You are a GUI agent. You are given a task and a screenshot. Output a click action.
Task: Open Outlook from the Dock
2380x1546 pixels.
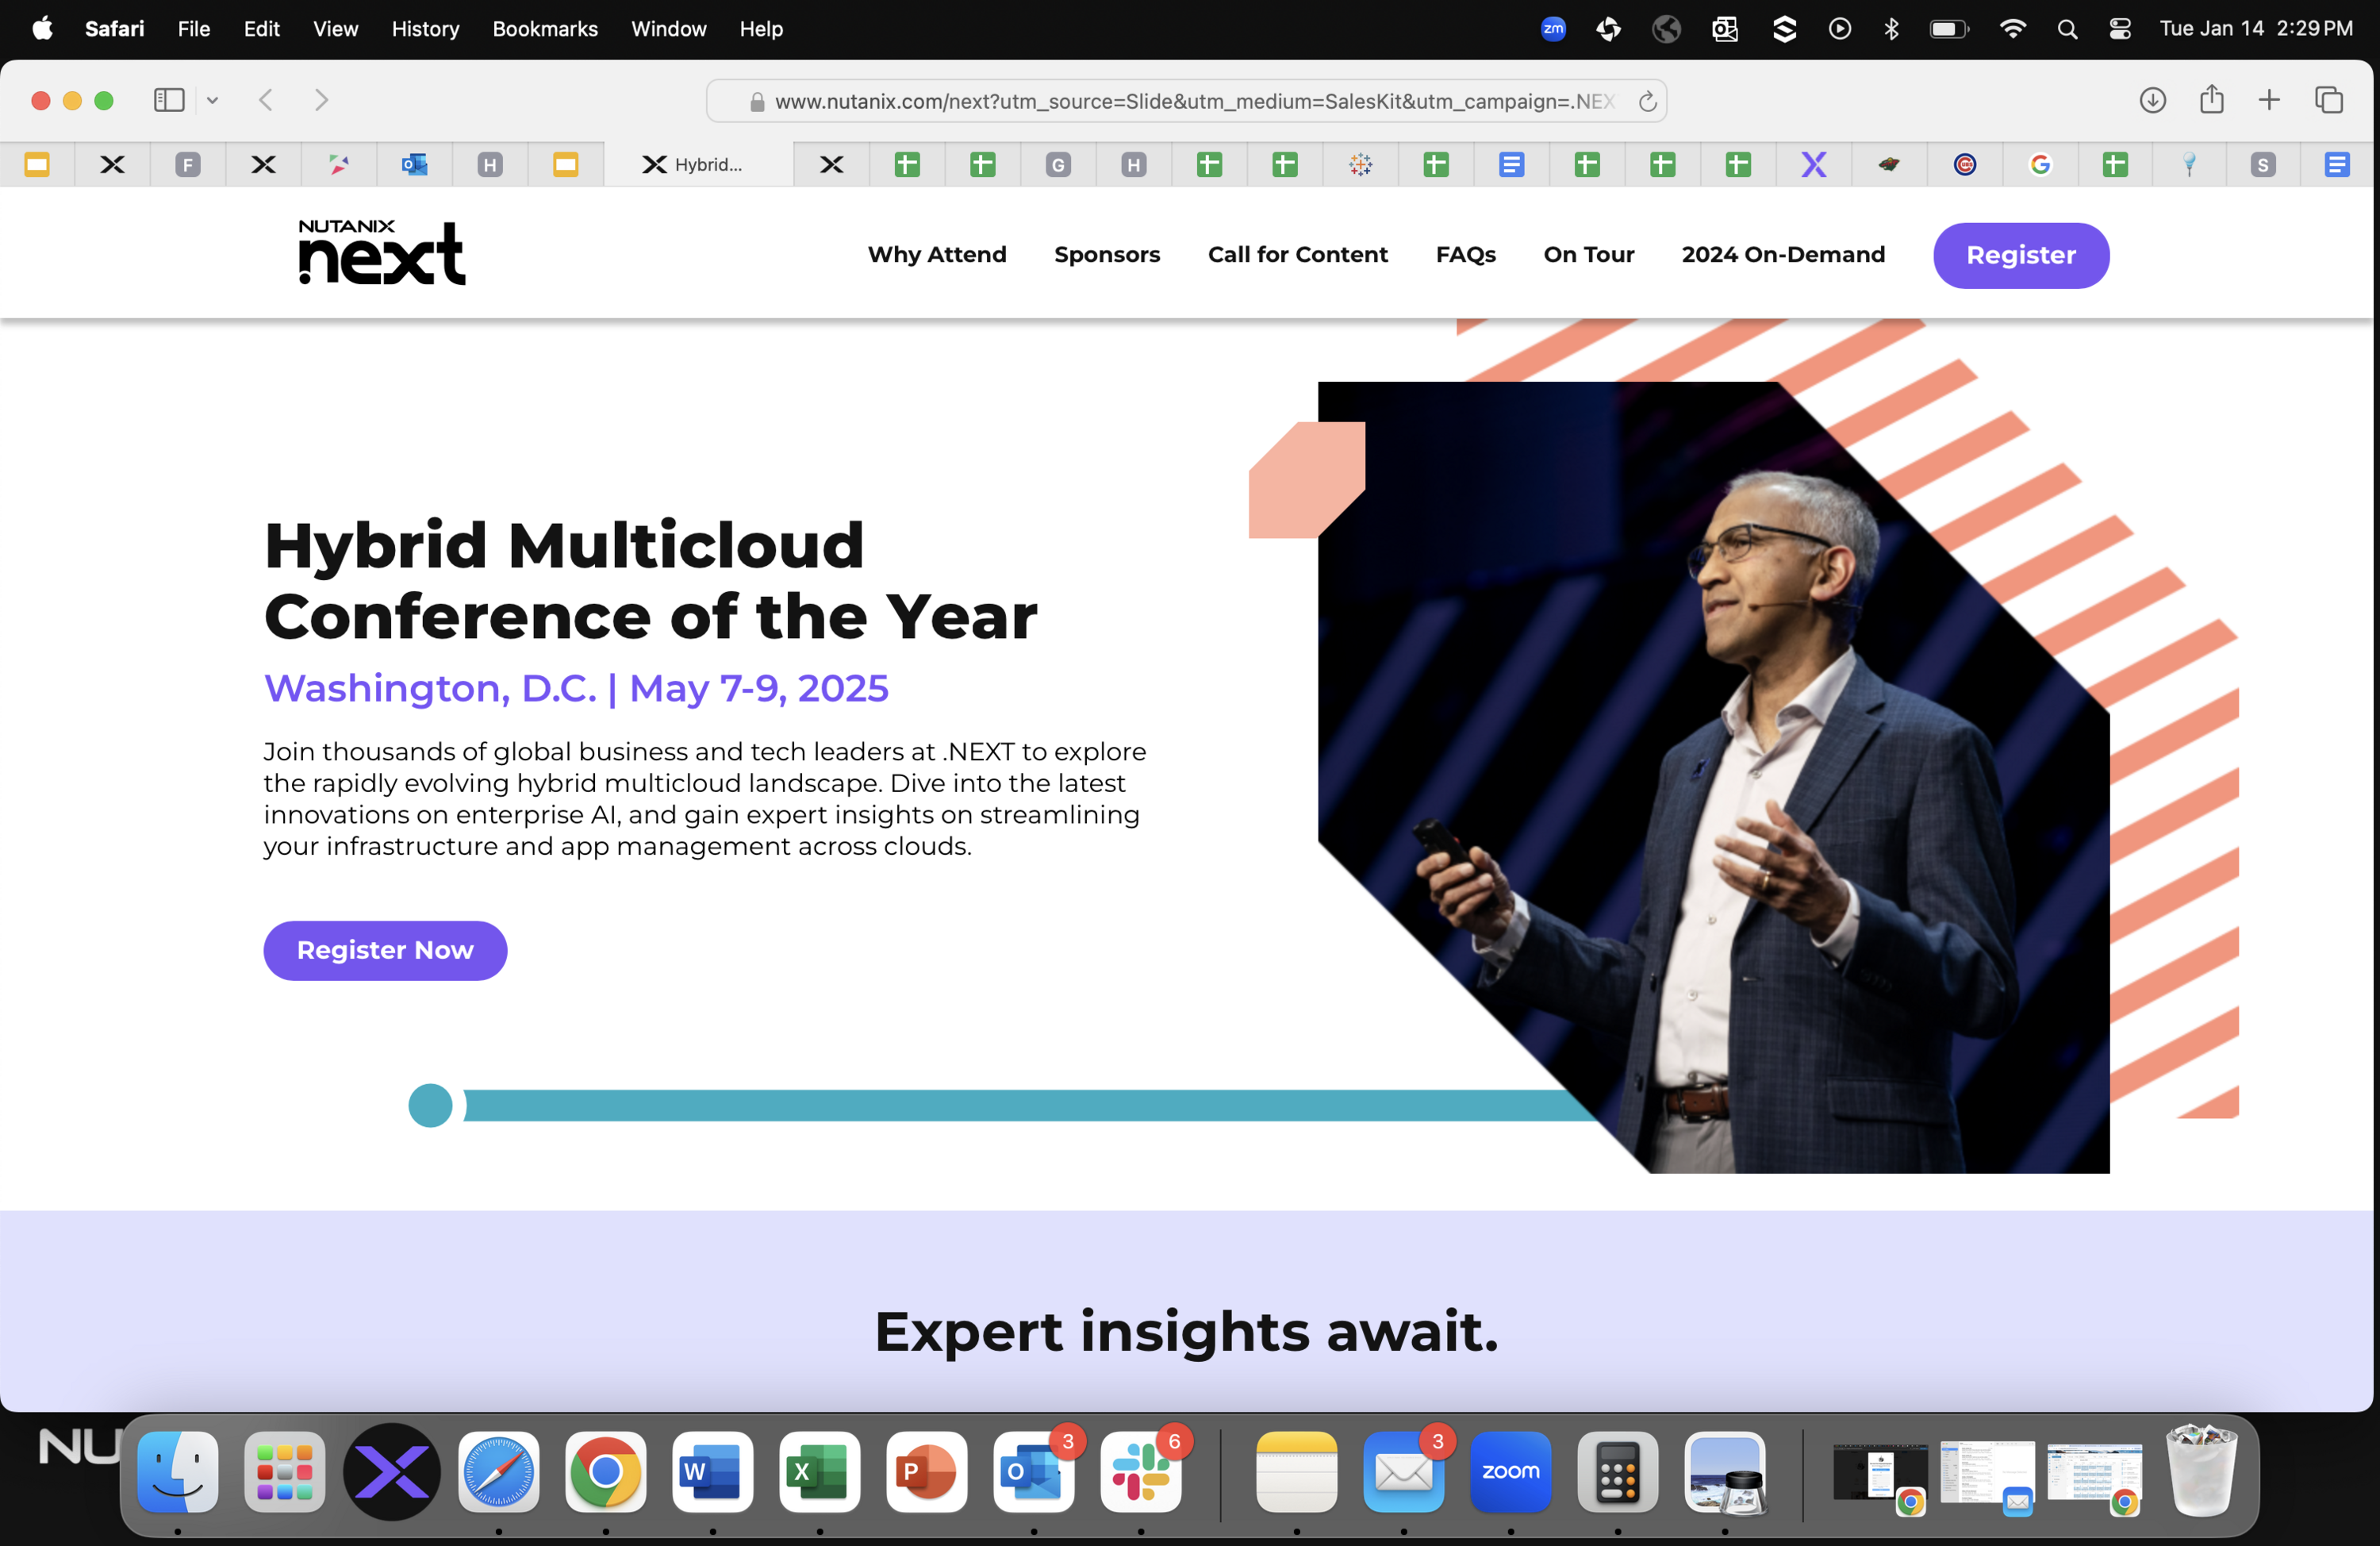click(1034, 1471)
